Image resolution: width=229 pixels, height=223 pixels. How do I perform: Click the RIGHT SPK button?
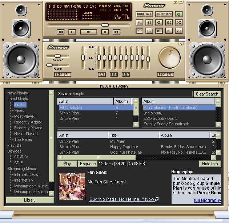[165, 74]
